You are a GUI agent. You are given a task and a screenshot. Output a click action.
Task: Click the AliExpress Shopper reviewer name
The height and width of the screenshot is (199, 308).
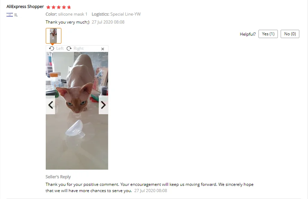pos(25,7)
